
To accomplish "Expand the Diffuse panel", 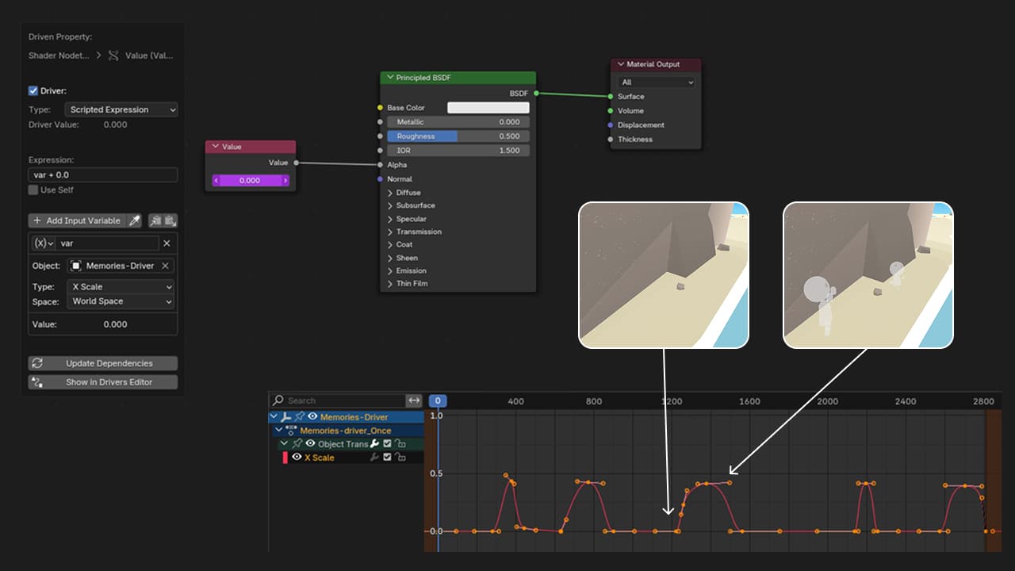I will coord(390,193).
